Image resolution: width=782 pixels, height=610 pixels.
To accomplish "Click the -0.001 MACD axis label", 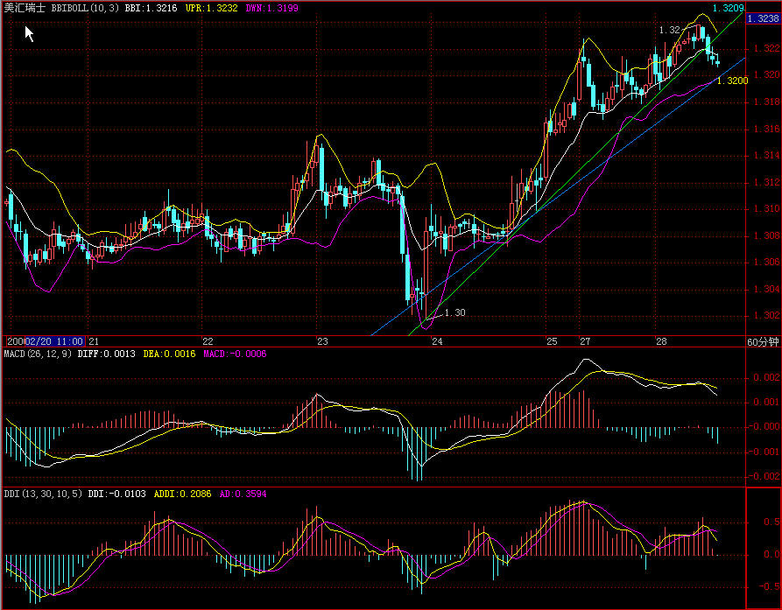I will tap(765, 452).
